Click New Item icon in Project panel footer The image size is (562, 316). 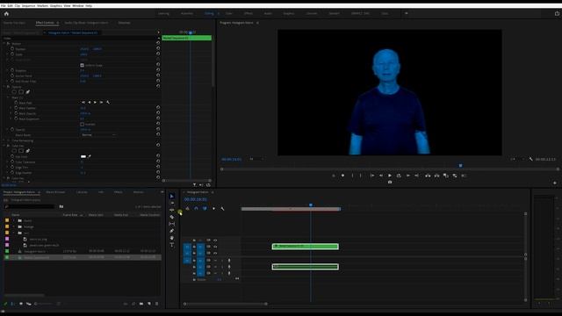click(149, 304)
